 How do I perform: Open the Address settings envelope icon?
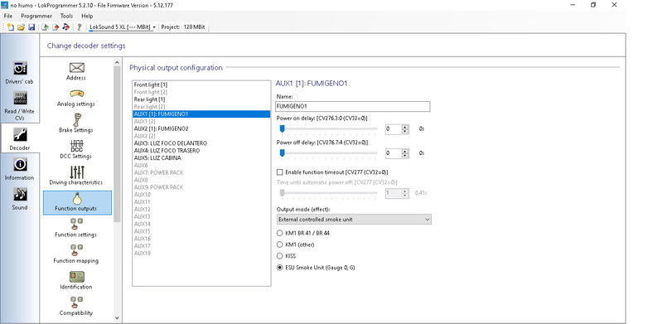(76, 68)
